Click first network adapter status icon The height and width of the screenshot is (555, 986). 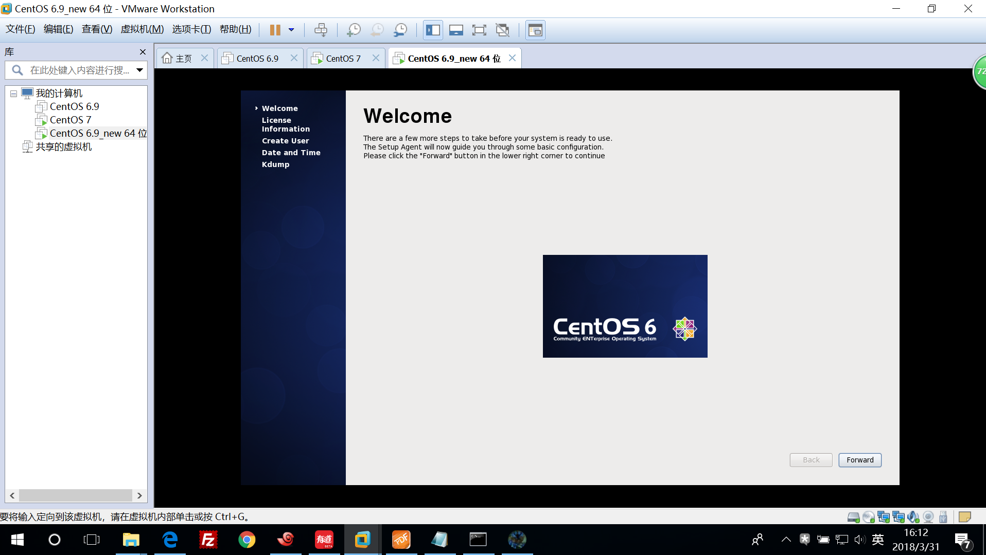[884, 517]
